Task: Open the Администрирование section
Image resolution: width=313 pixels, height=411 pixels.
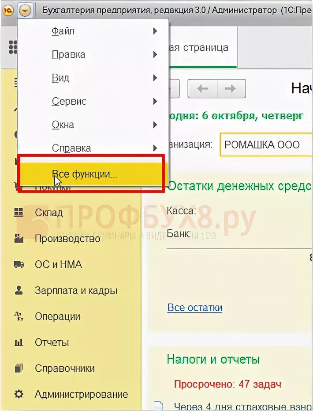Action: (x=81, y=394)
